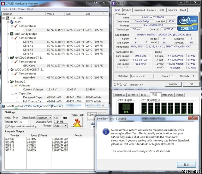Click the Stop button in IntelBurnTest
Image resolution: width=202 pixels, height=174 pixels.
pyautogui.click(x=102, y=114)
